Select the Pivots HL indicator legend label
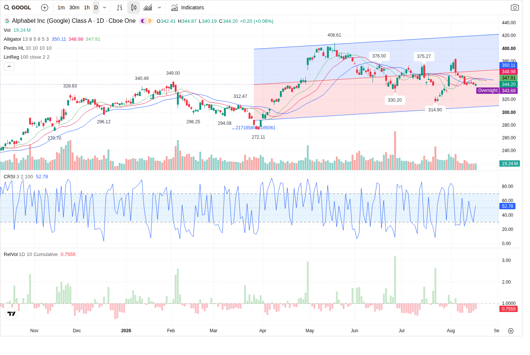Screen dimensions: 530x355 point(14,48)
